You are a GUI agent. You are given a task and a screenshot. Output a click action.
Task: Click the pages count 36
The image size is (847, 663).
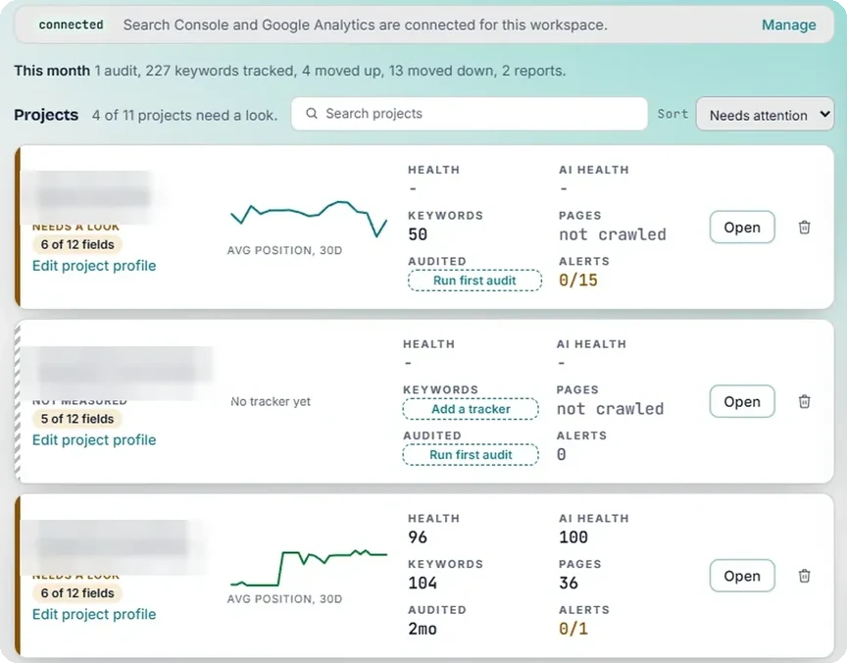(x=569, y=583)
